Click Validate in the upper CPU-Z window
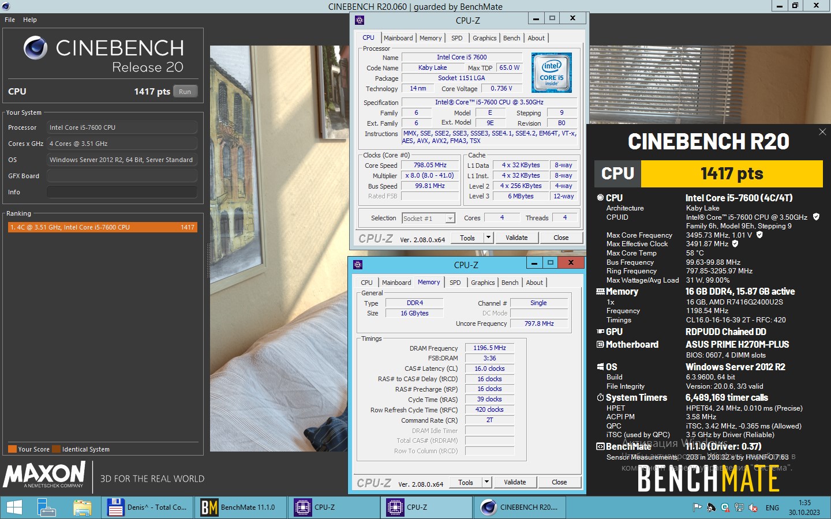831x519 pixels. pyautogui.click(x=516, y=238)
